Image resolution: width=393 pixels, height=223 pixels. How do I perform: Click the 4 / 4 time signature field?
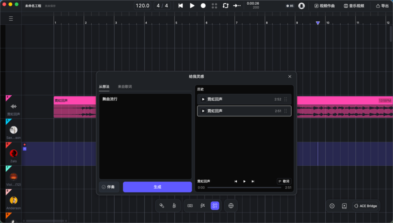[162, 6]
